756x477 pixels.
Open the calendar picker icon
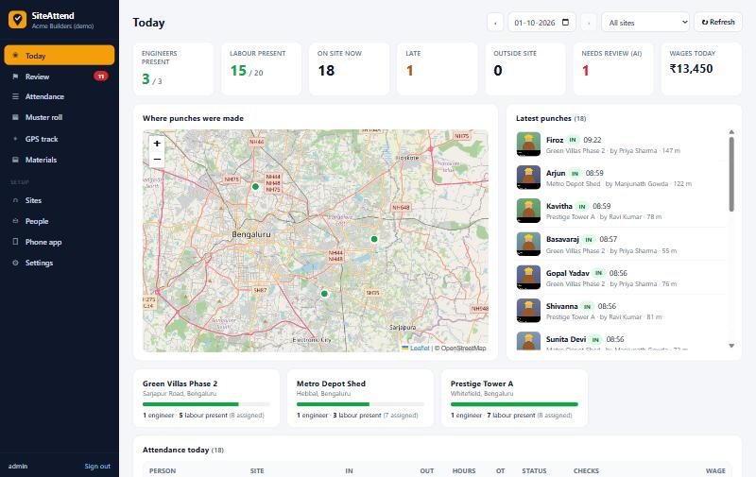click(x=566, y=22)
